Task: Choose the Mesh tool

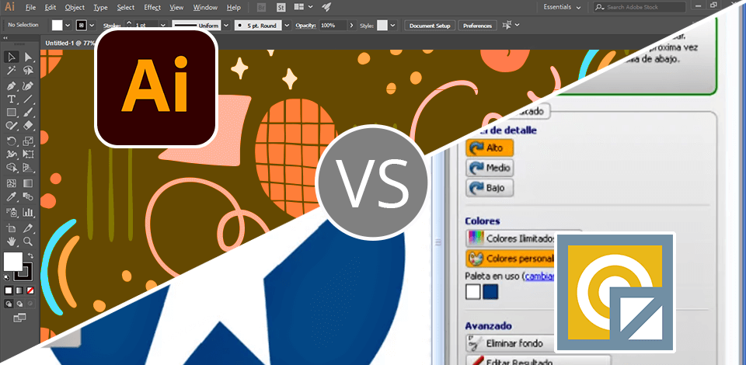Action: [12, 183]
